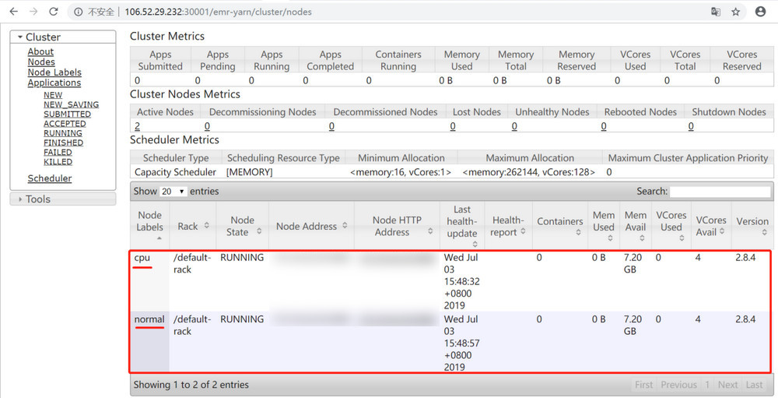
Task: Expand the Tools section
Action: 20,199
